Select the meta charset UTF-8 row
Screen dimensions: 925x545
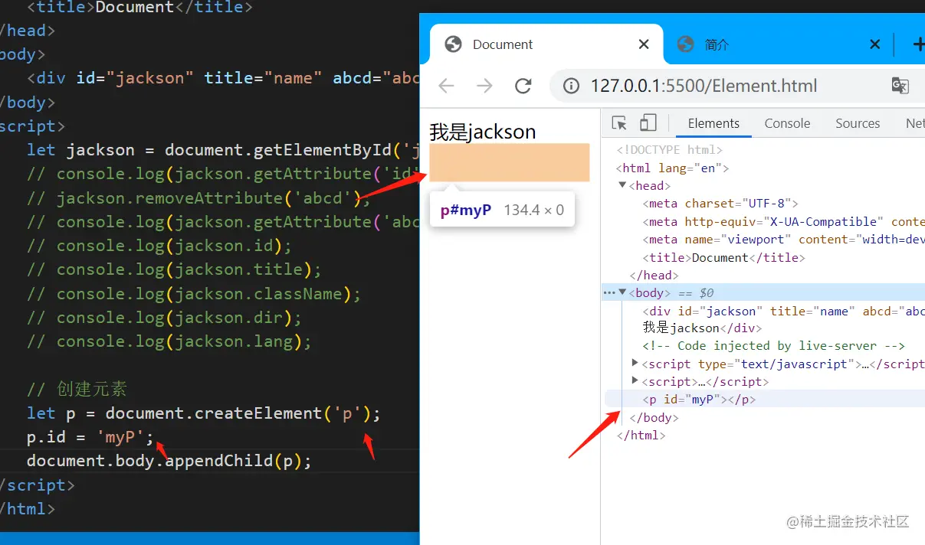pyautogui.click(x=720, y=204)
